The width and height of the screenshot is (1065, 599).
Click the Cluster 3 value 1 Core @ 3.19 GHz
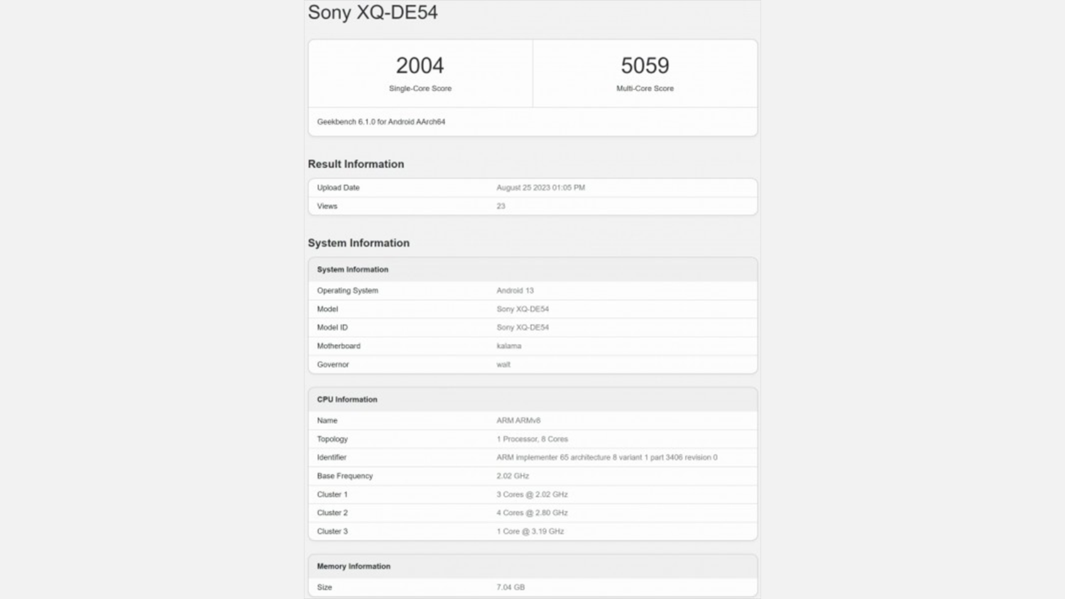[x=530, y=532]
